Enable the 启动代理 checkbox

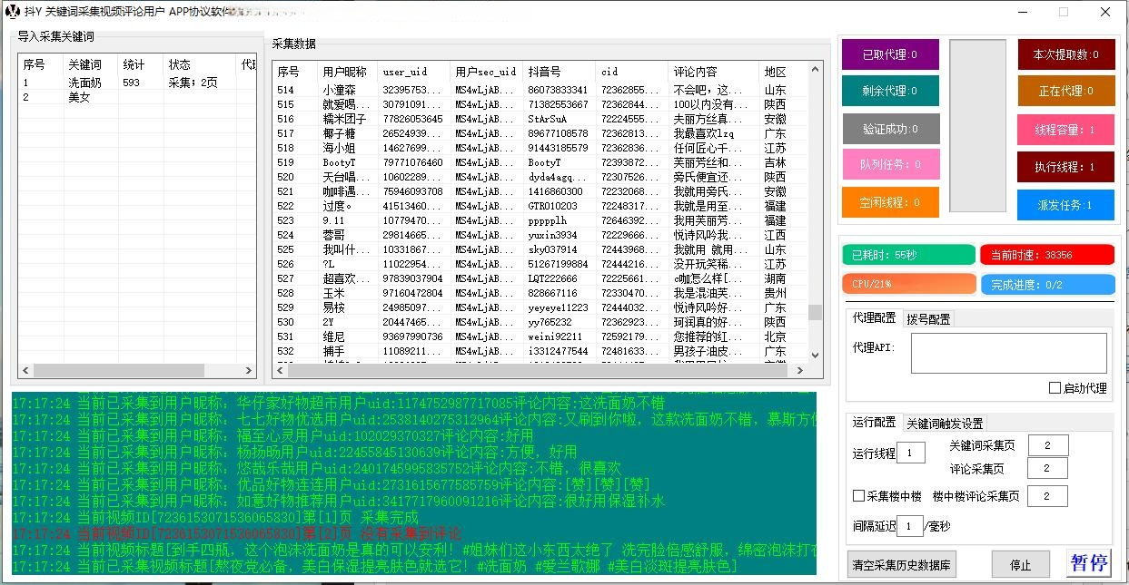(1055, 388)
